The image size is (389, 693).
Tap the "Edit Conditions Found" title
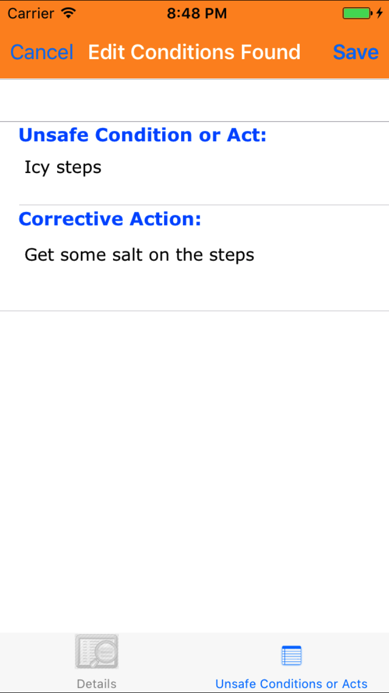pos(195,52)
